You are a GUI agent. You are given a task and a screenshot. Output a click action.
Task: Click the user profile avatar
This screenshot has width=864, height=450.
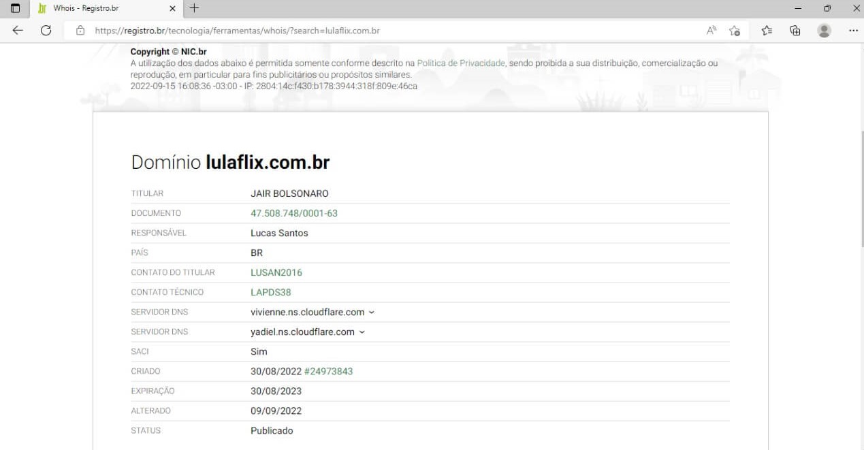[x=824, y=31]
